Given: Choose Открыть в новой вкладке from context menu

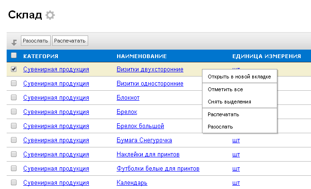Looking at the screenshot, I should [x=239, y=77].
